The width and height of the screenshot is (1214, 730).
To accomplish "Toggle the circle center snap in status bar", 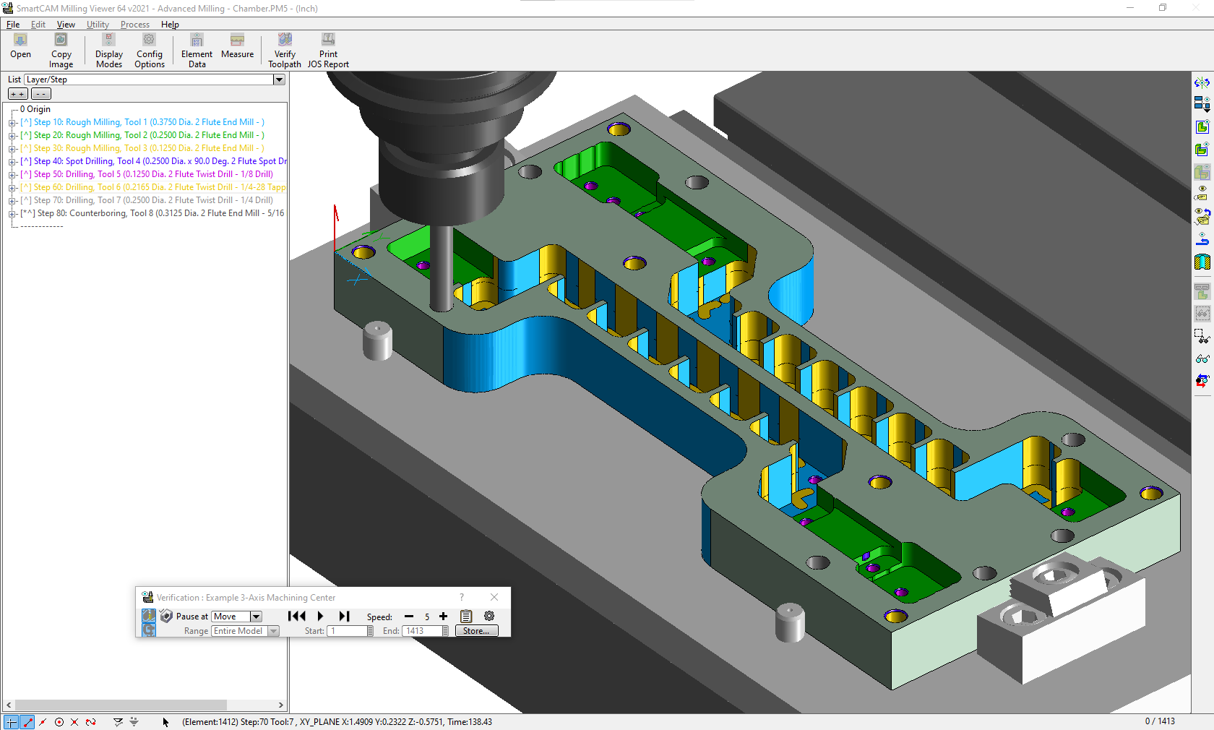I will pyautogui.click(x=59, y=722).
